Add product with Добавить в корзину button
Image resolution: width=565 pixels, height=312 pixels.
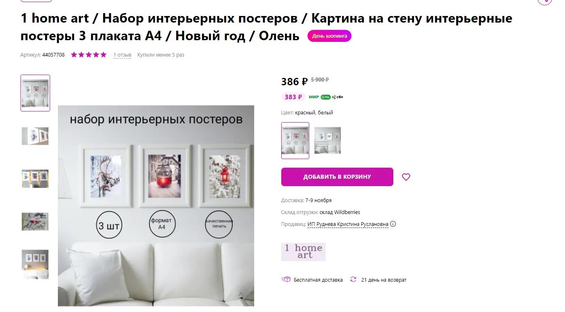pyautogui.click(x=337, y=177)
